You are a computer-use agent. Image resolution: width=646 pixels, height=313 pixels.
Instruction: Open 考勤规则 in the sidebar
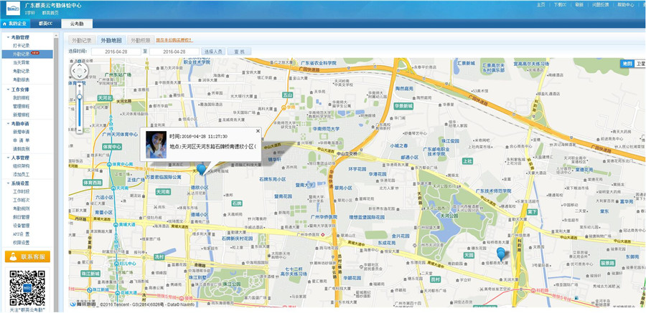[x=21, y=208]
